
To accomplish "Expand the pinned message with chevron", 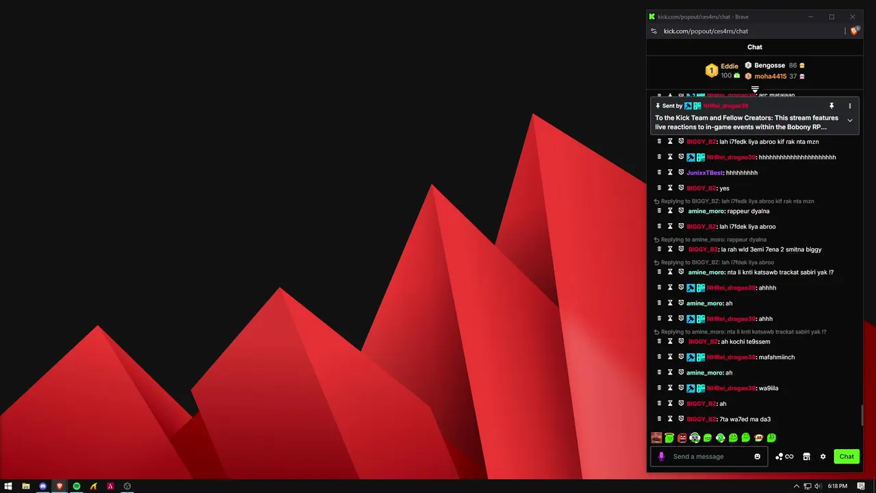I will point(850,121).
